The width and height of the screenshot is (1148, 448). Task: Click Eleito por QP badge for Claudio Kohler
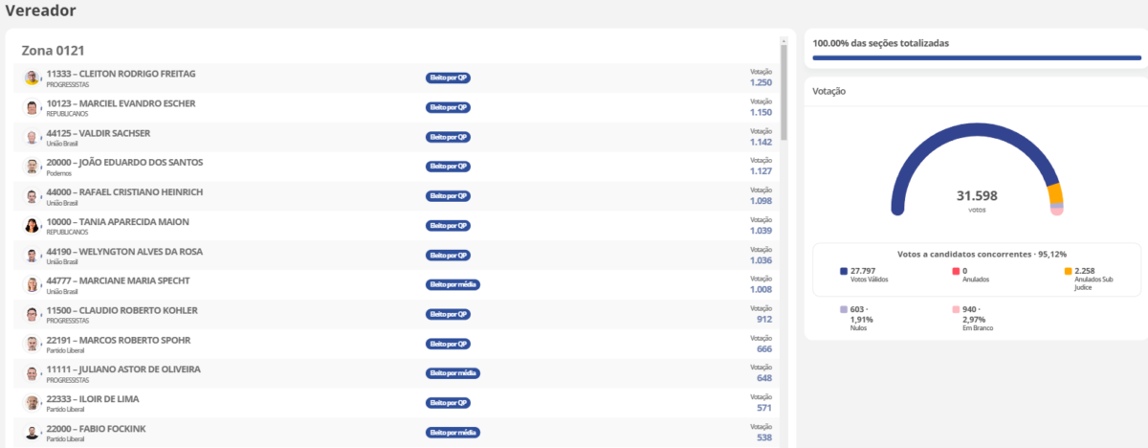click(448, 314)
